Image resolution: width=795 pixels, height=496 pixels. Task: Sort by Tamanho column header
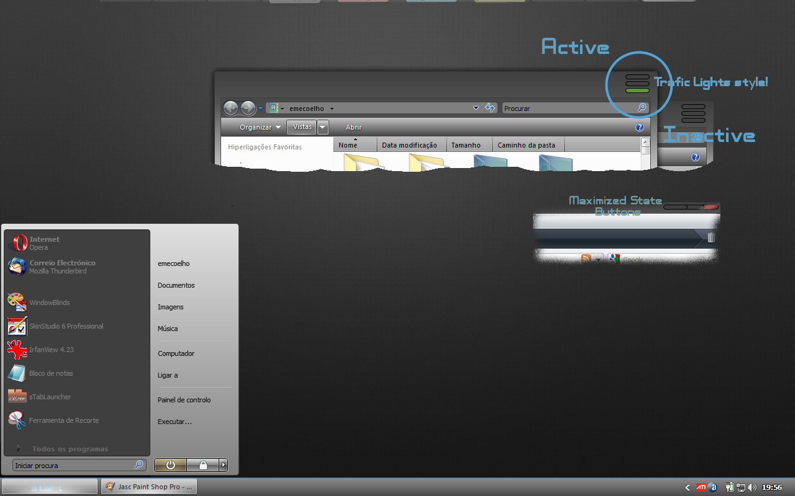pyautogui.click(x=470, y=144)
